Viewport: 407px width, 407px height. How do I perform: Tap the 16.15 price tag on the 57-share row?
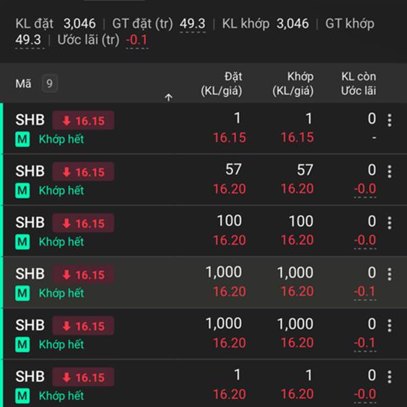pyautogui.click(x=83, y=172)
